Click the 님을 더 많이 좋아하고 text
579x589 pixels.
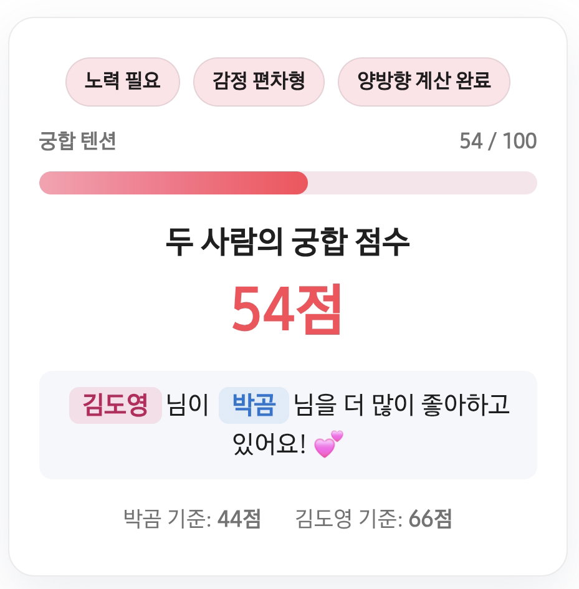(x=401, y=405)
